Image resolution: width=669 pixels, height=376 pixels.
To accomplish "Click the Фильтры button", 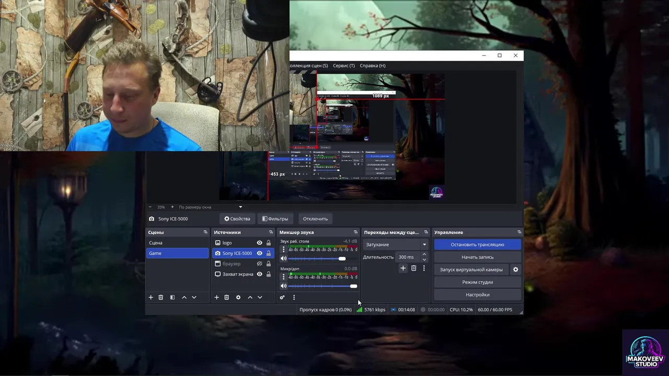I will tap(275, 219).
